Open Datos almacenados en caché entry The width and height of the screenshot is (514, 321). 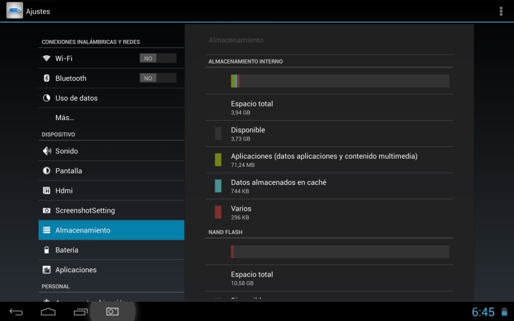pyautogui.click(x=278, y=186)
